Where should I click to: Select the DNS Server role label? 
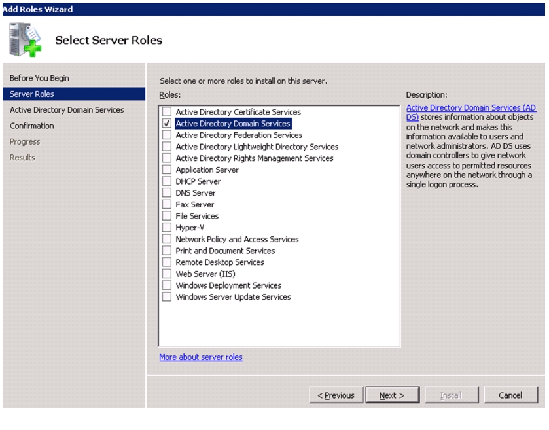pos(196,193)
